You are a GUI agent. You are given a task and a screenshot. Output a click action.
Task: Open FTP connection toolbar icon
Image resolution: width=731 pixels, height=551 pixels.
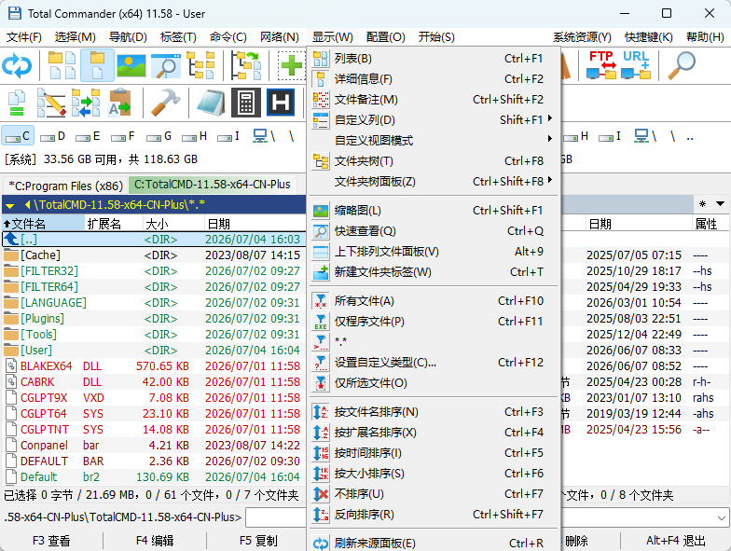[x=601, y=65]
